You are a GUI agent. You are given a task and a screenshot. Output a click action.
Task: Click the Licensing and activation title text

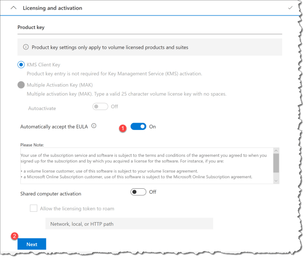pos(53,8)
